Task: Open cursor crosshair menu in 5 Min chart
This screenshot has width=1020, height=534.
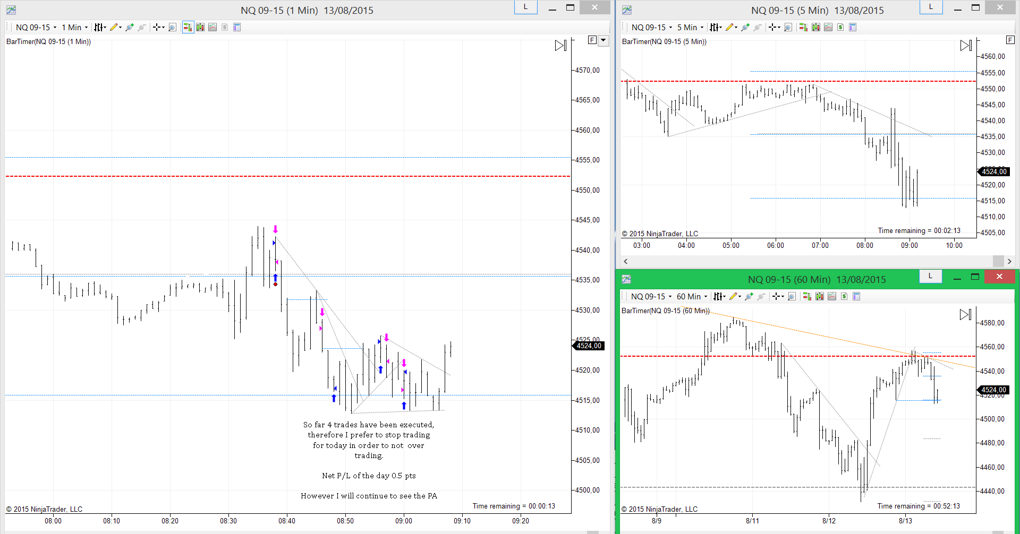Action: point(774,27)
